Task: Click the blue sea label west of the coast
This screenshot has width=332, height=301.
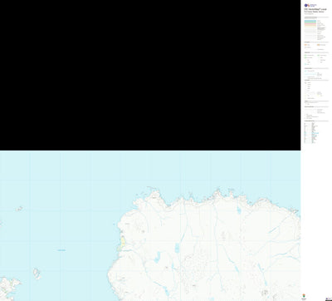Action: click(x=61, y=250)
